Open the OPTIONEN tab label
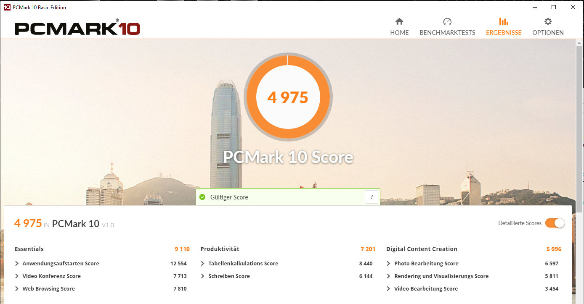584x304 pixels. click(548, 33)
